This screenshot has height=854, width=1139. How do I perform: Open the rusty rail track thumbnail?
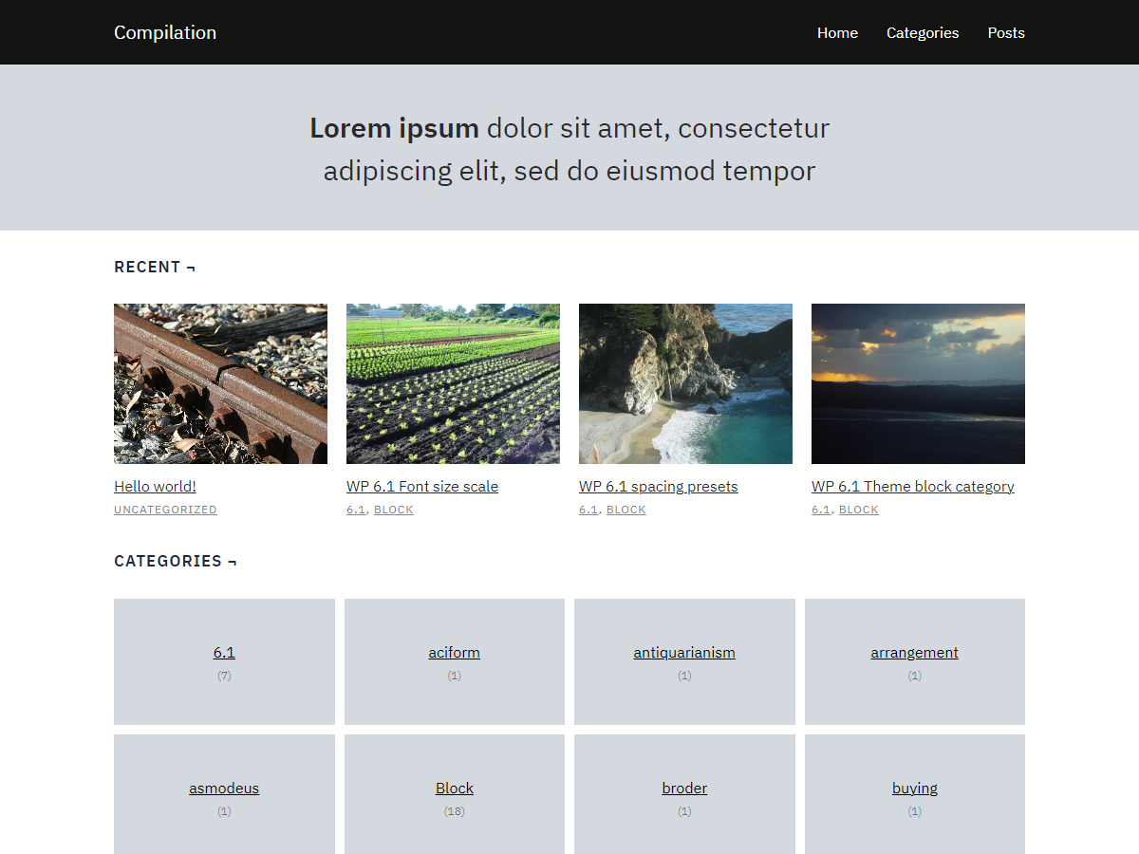(x=220, y=383)
